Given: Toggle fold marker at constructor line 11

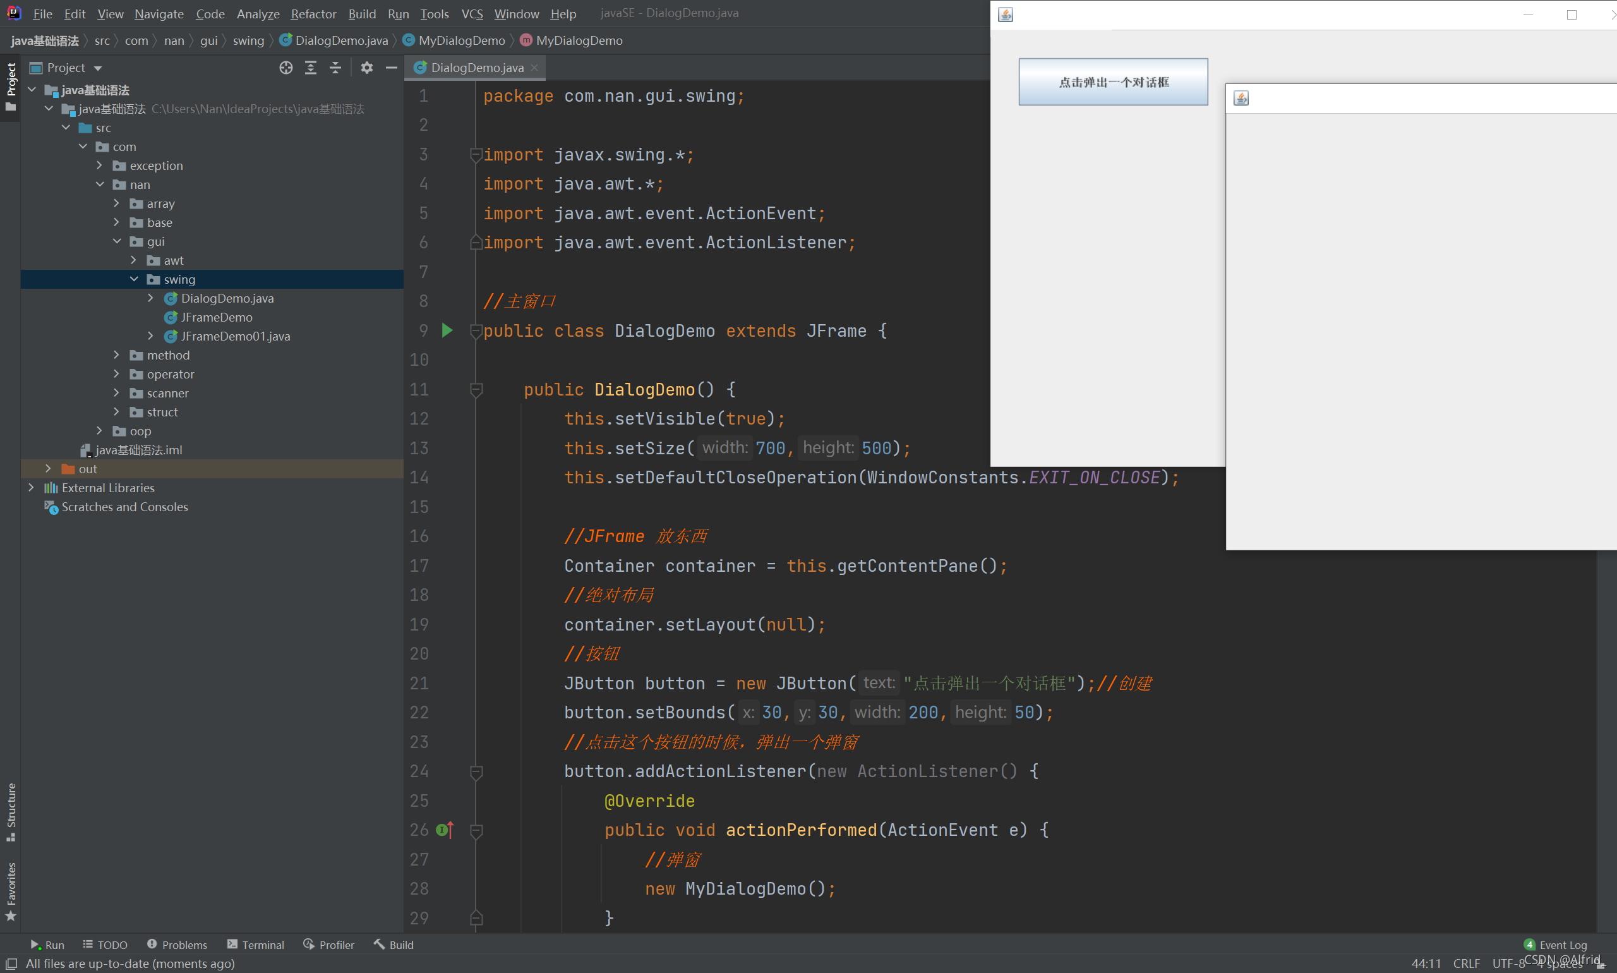Looking at the screenshot, I should (476, 389).
